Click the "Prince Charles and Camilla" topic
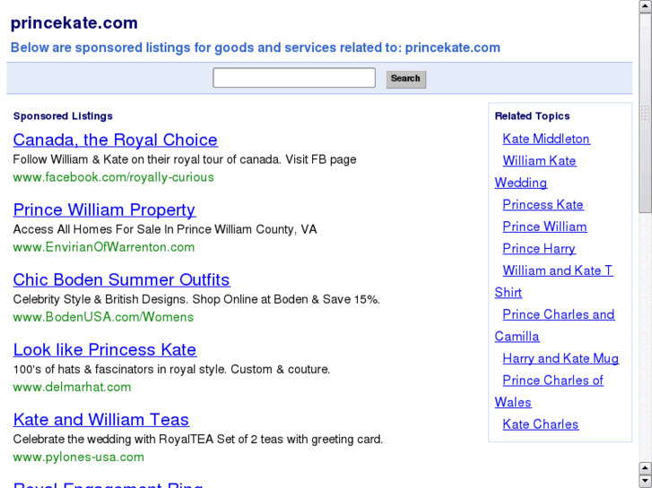The image size is (652, 488). 558,314
